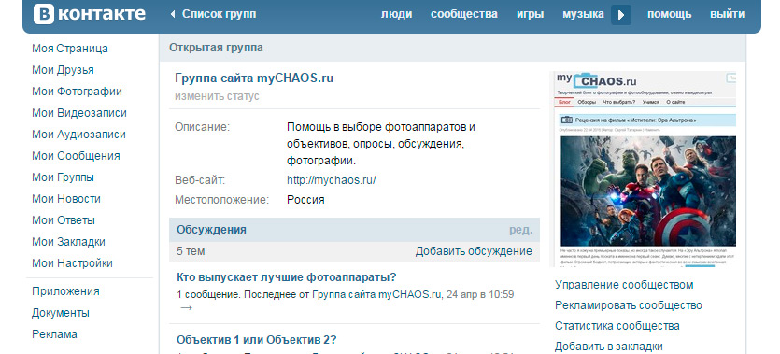Open the люди menu item

click(396, 14)
